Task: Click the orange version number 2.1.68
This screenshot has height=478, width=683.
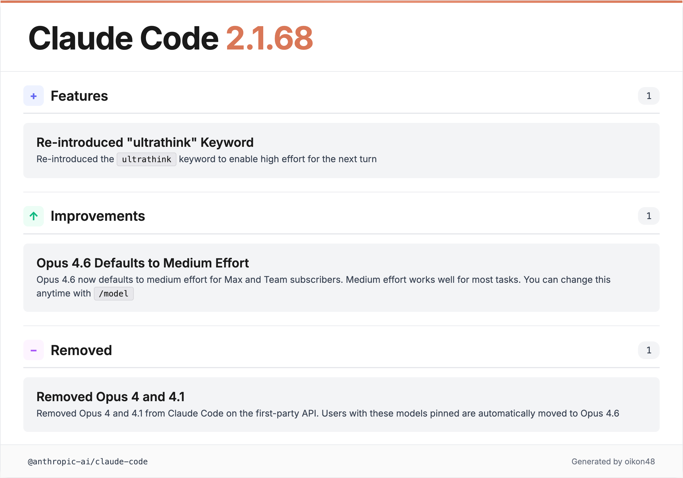Action: pos(270,38)
